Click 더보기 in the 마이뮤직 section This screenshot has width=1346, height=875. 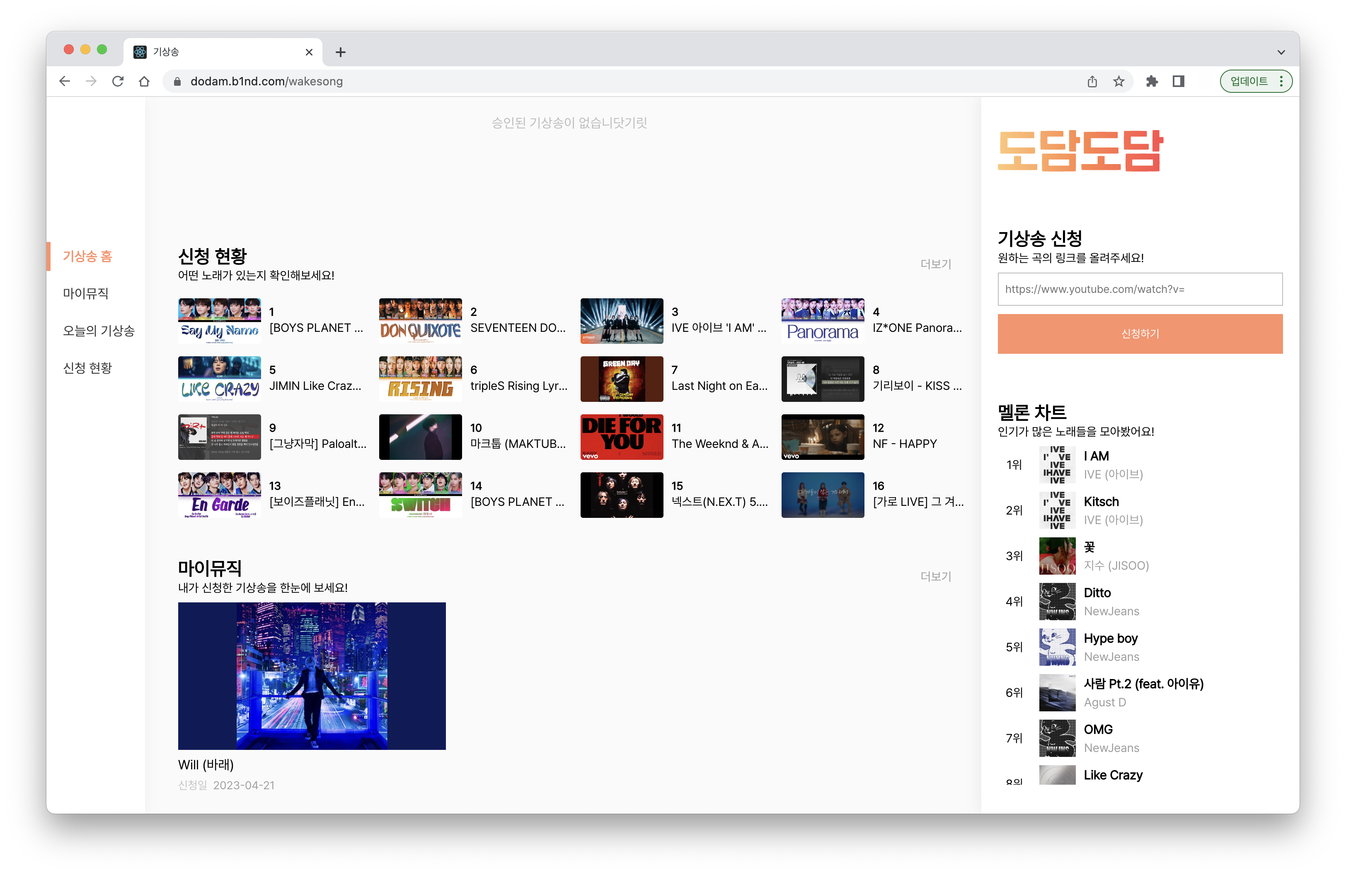pos(935,577)
